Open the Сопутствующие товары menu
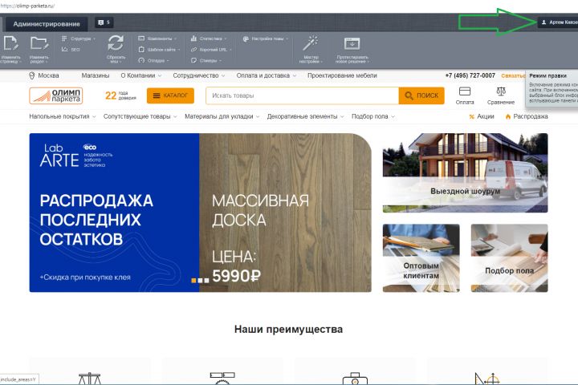This screenshot has height=385, width=578. [140, 116]
